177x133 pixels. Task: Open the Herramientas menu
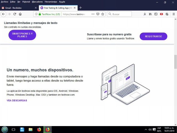(51, 2)
